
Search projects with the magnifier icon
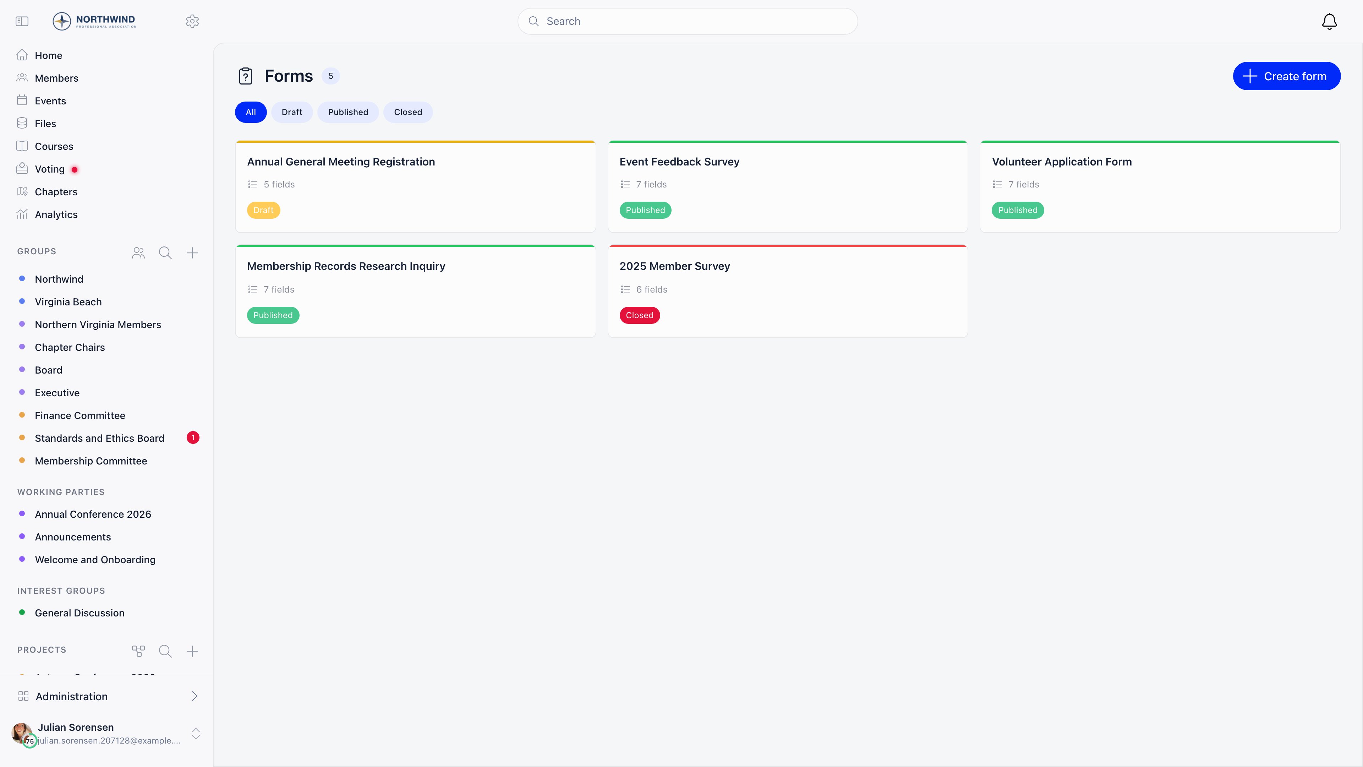click(165, 651)
